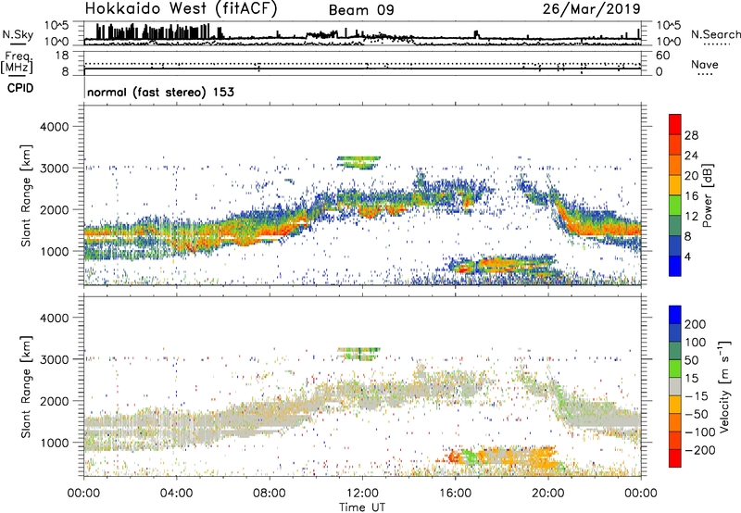This screenshot has width=741, height=513.
Task: Click the left '10^5' noise axis tick
Action: point(57,26)
